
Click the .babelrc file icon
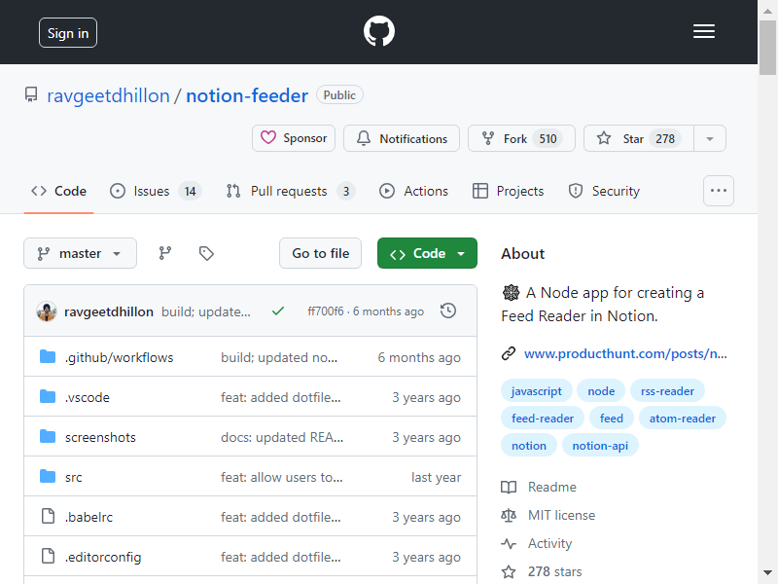48,516
